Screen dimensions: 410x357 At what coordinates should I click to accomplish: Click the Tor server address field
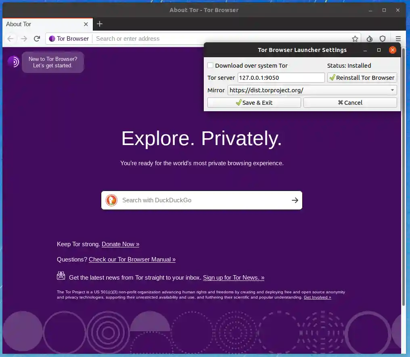280,77
